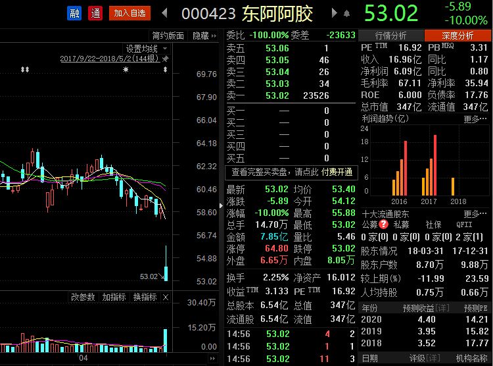The image size is (493, 366).
Task: Select 卖一 row price 53.02
Action: point(277,95)
